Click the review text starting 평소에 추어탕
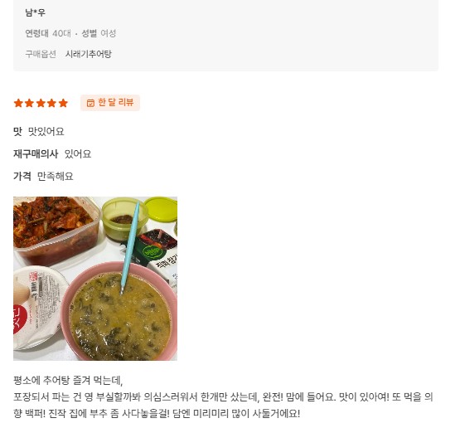460x428 pixels. point(68,381)
